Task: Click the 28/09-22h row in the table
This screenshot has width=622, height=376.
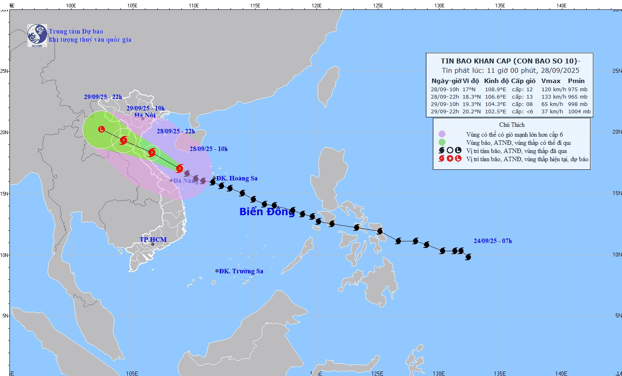Action: [509, 97]
